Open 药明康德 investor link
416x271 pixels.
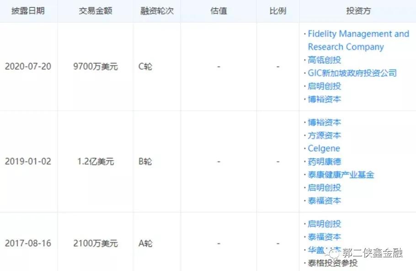pos(324,162)
